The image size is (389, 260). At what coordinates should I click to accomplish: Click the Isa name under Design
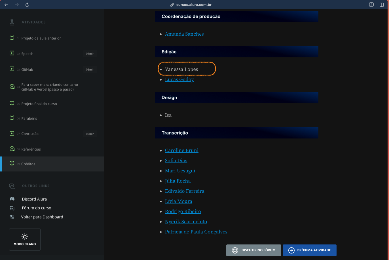(168, 115)
